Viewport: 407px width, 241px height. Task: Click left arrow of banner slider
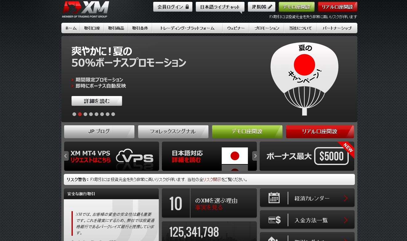point(66,156)
